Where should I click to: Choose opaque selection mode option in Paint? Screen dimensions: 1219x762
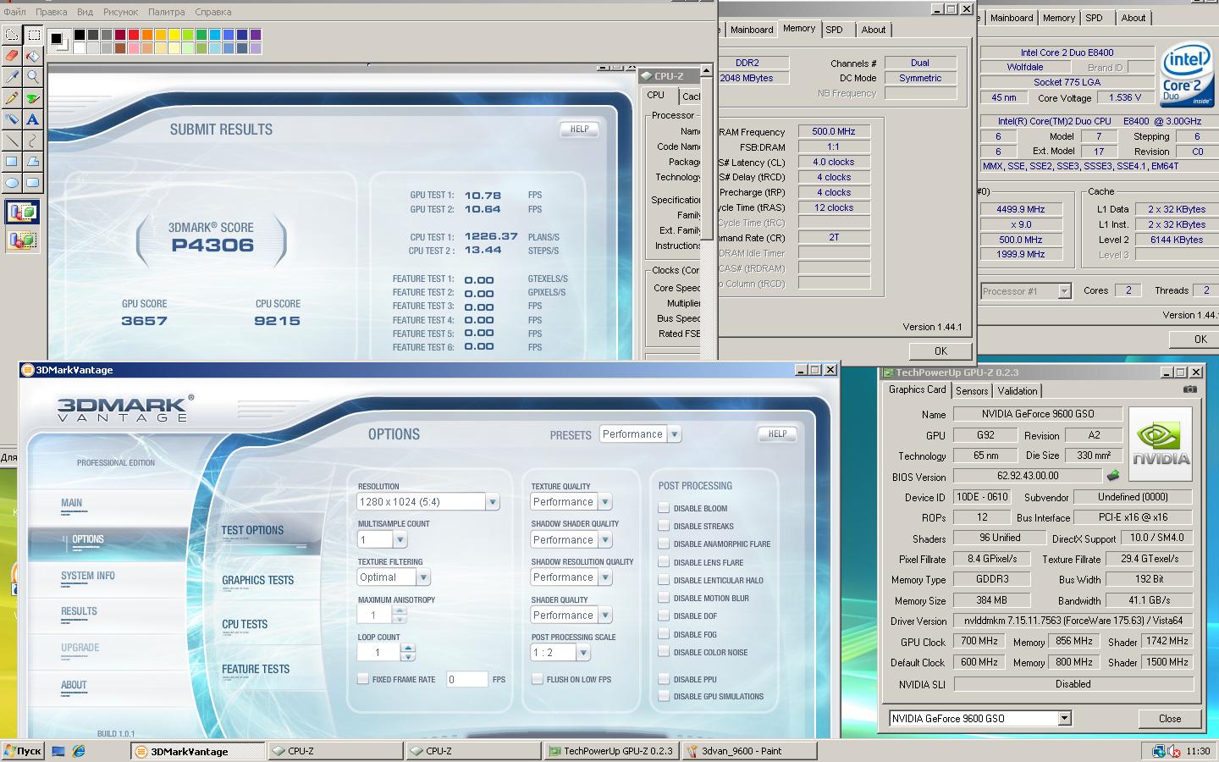[x=23, y=213]
